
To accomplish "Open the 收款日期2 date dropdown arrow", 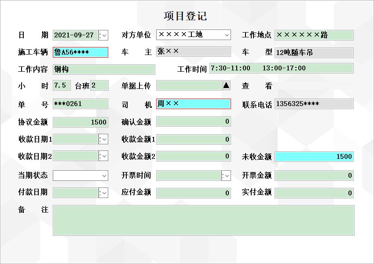I will click(x=103, y=156).
